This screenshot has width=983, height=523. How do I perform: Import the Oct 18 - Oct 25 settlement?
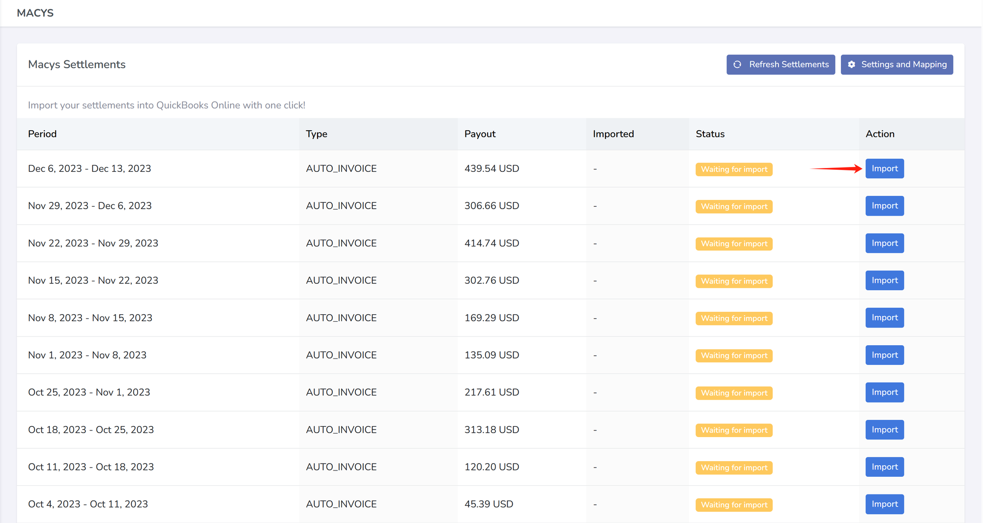tap(884, 430)
